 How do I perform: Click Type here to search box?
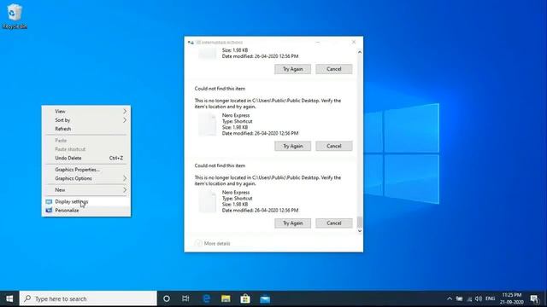(x=88, y=298)
